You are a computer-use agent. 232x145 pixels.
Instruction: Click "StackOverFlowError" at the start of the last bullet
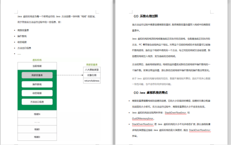(x=143, y=124)
